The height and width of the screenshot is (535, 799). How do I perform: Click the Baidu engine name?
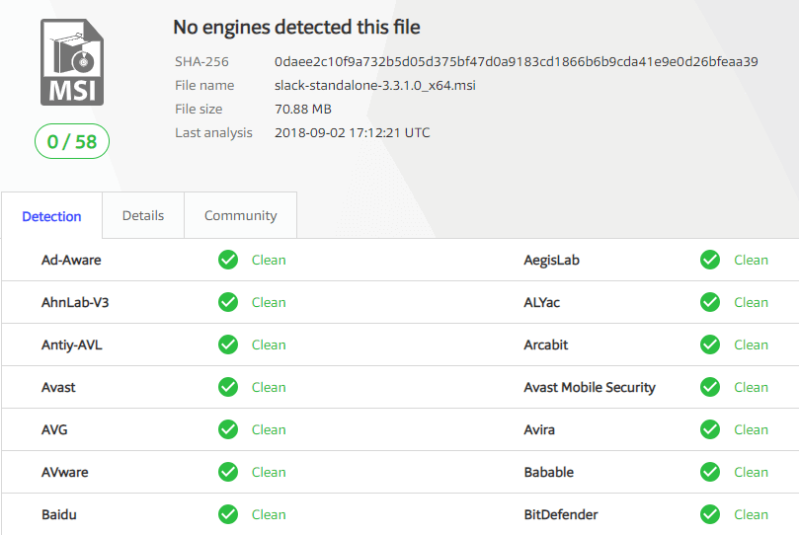[x=58, y=514]
